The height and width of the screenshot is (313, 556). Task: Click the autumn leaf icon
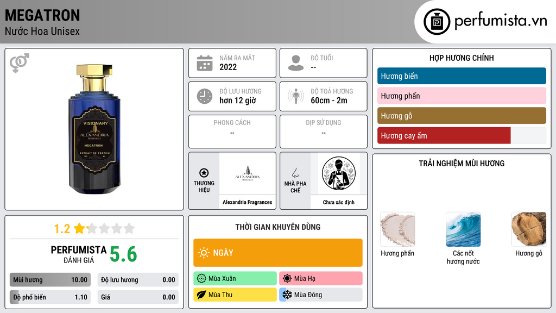tap(201, 295)
